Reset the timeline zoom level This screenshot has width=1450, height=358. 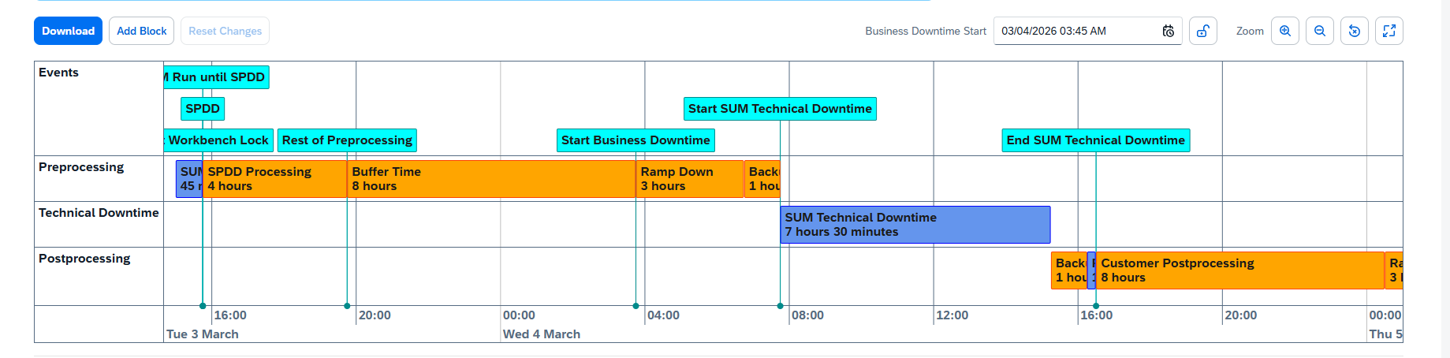(1354, 31)
